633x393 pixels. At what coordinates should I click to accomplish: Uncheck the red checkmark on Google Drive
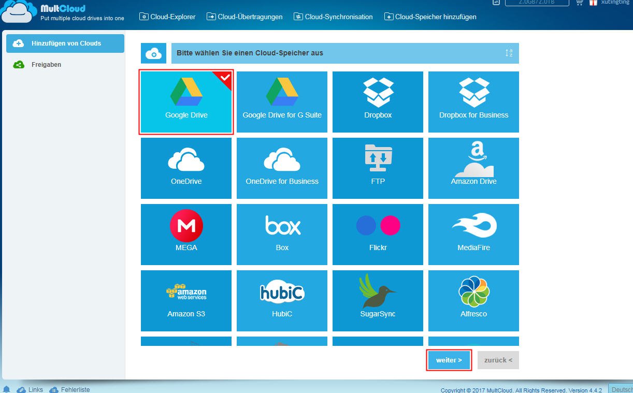point(225,78)
